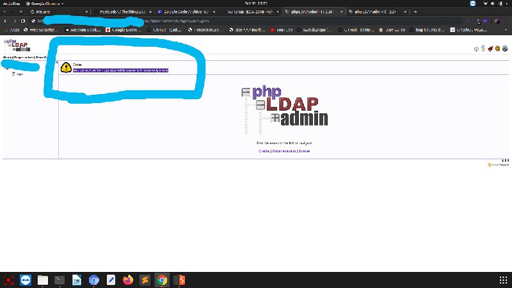Image resolution: width=512 pixels, height=288 pixels.
Task: Open the Chrome three-dot menu
Action: pyautogui.click(x=506, y=21)
